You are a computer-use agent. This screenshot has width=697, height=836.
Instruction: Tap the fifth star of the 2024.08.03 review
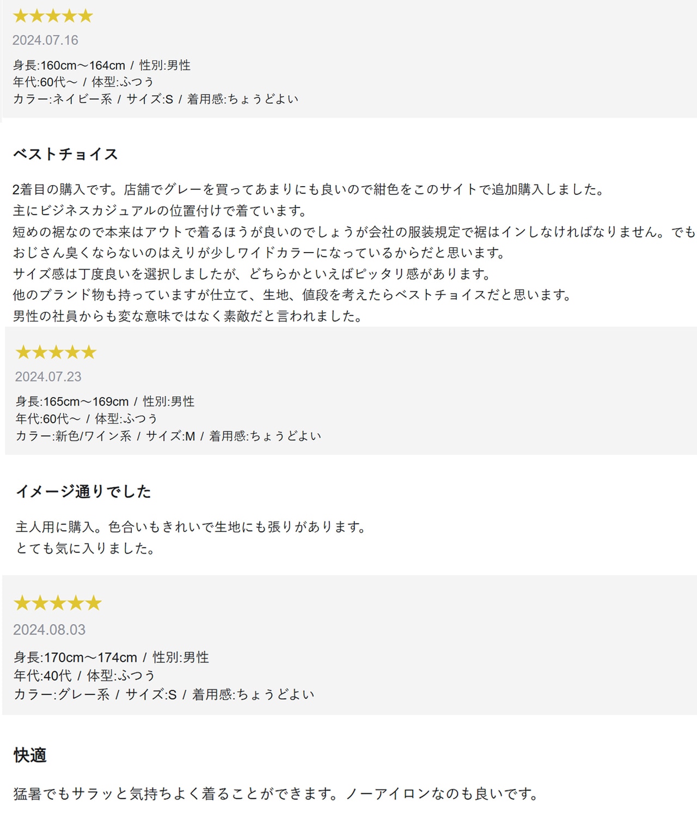[x=94, y=603]
